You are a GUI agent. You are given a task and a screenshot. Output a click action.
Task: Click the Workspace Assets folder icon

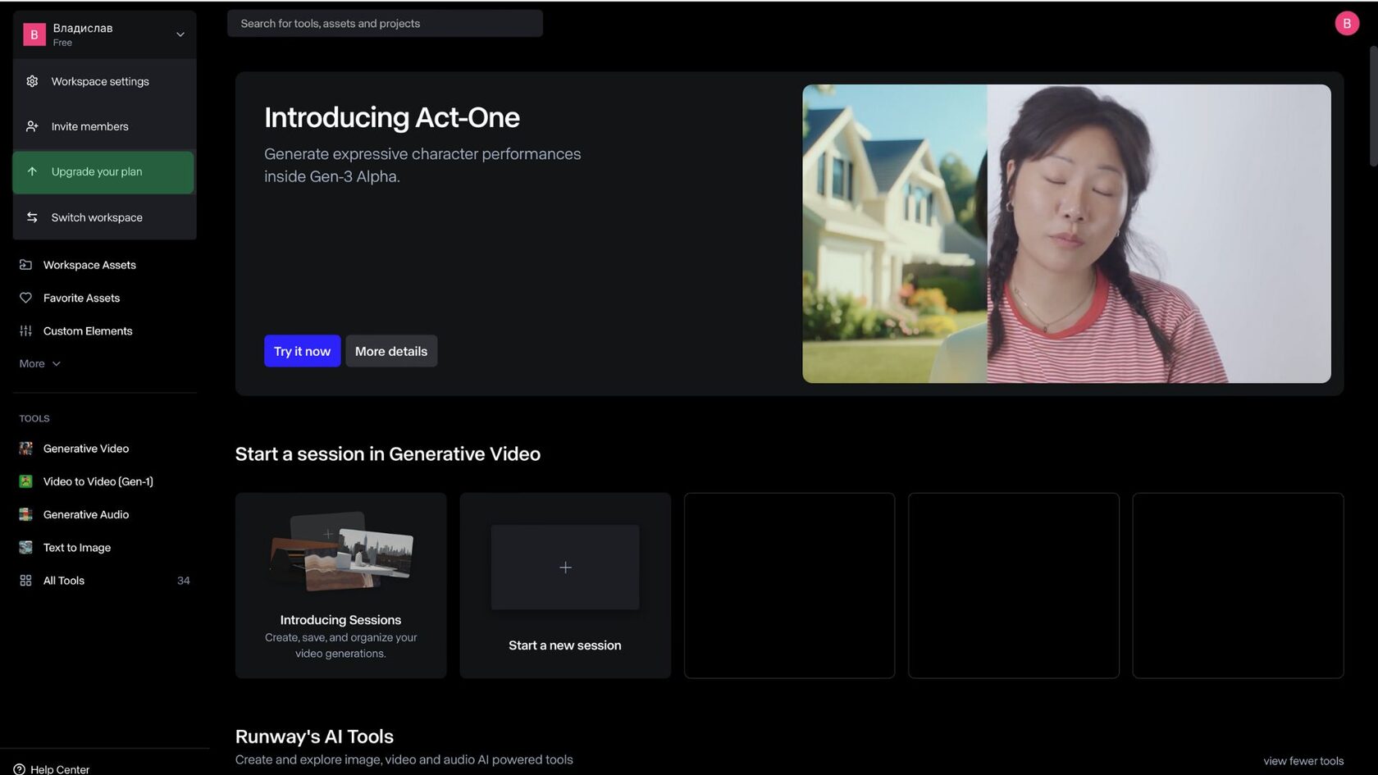[25, 265]
